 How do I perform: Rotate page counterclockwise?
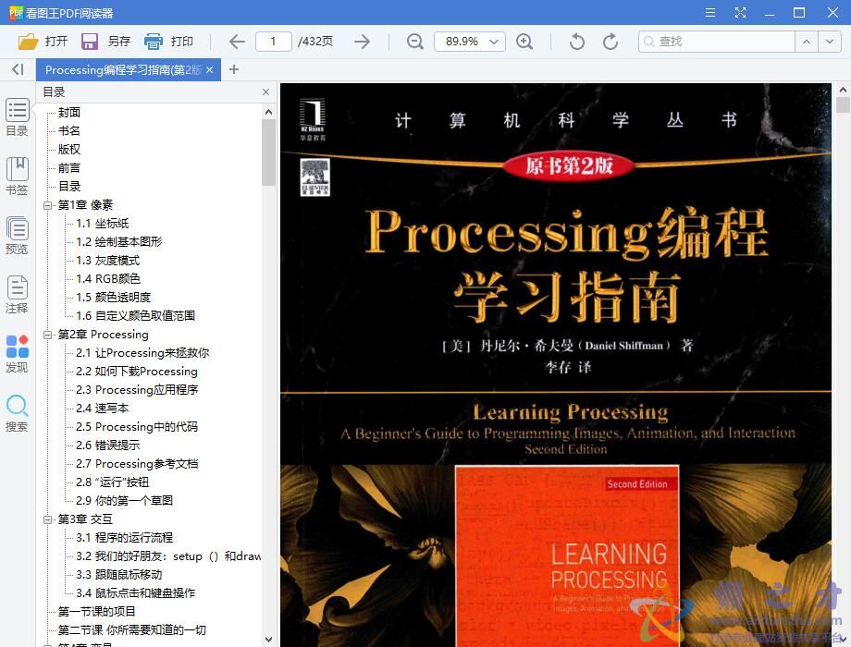click(x=577, y=42)
